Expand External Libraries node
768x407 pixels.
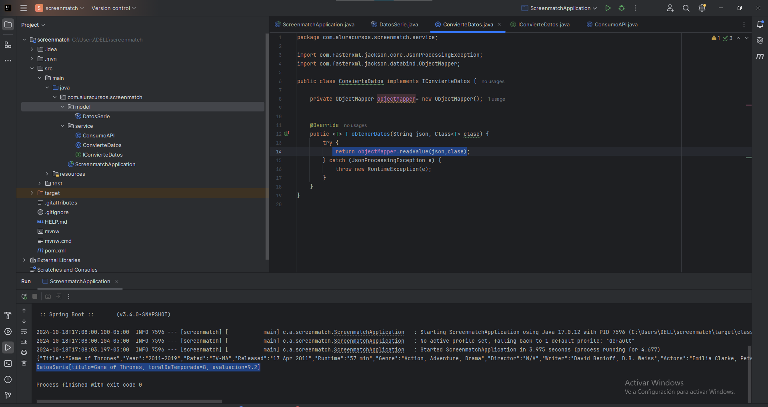(x=24, y=260)
